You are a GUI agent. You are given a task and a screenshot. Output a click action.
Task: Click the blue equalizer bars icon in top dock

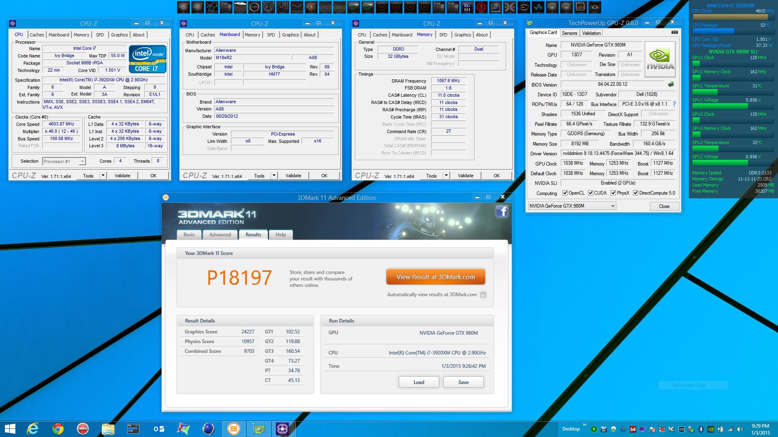pyautogui.click(x=467, y=7)
